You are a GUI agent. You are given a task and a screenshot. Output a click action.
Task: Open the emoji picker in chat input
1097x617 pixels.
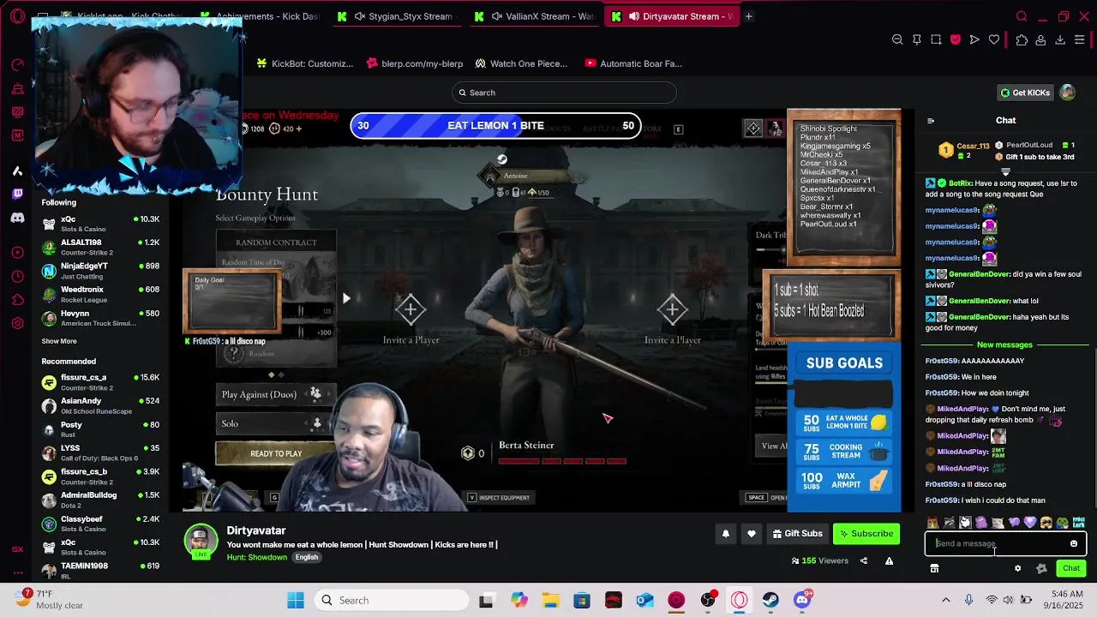(x=1074, y=543)
